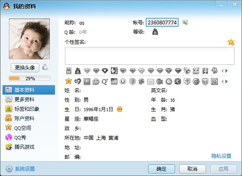Click the 更换头像 button
The image size is (242, 176).
(25, 68)
